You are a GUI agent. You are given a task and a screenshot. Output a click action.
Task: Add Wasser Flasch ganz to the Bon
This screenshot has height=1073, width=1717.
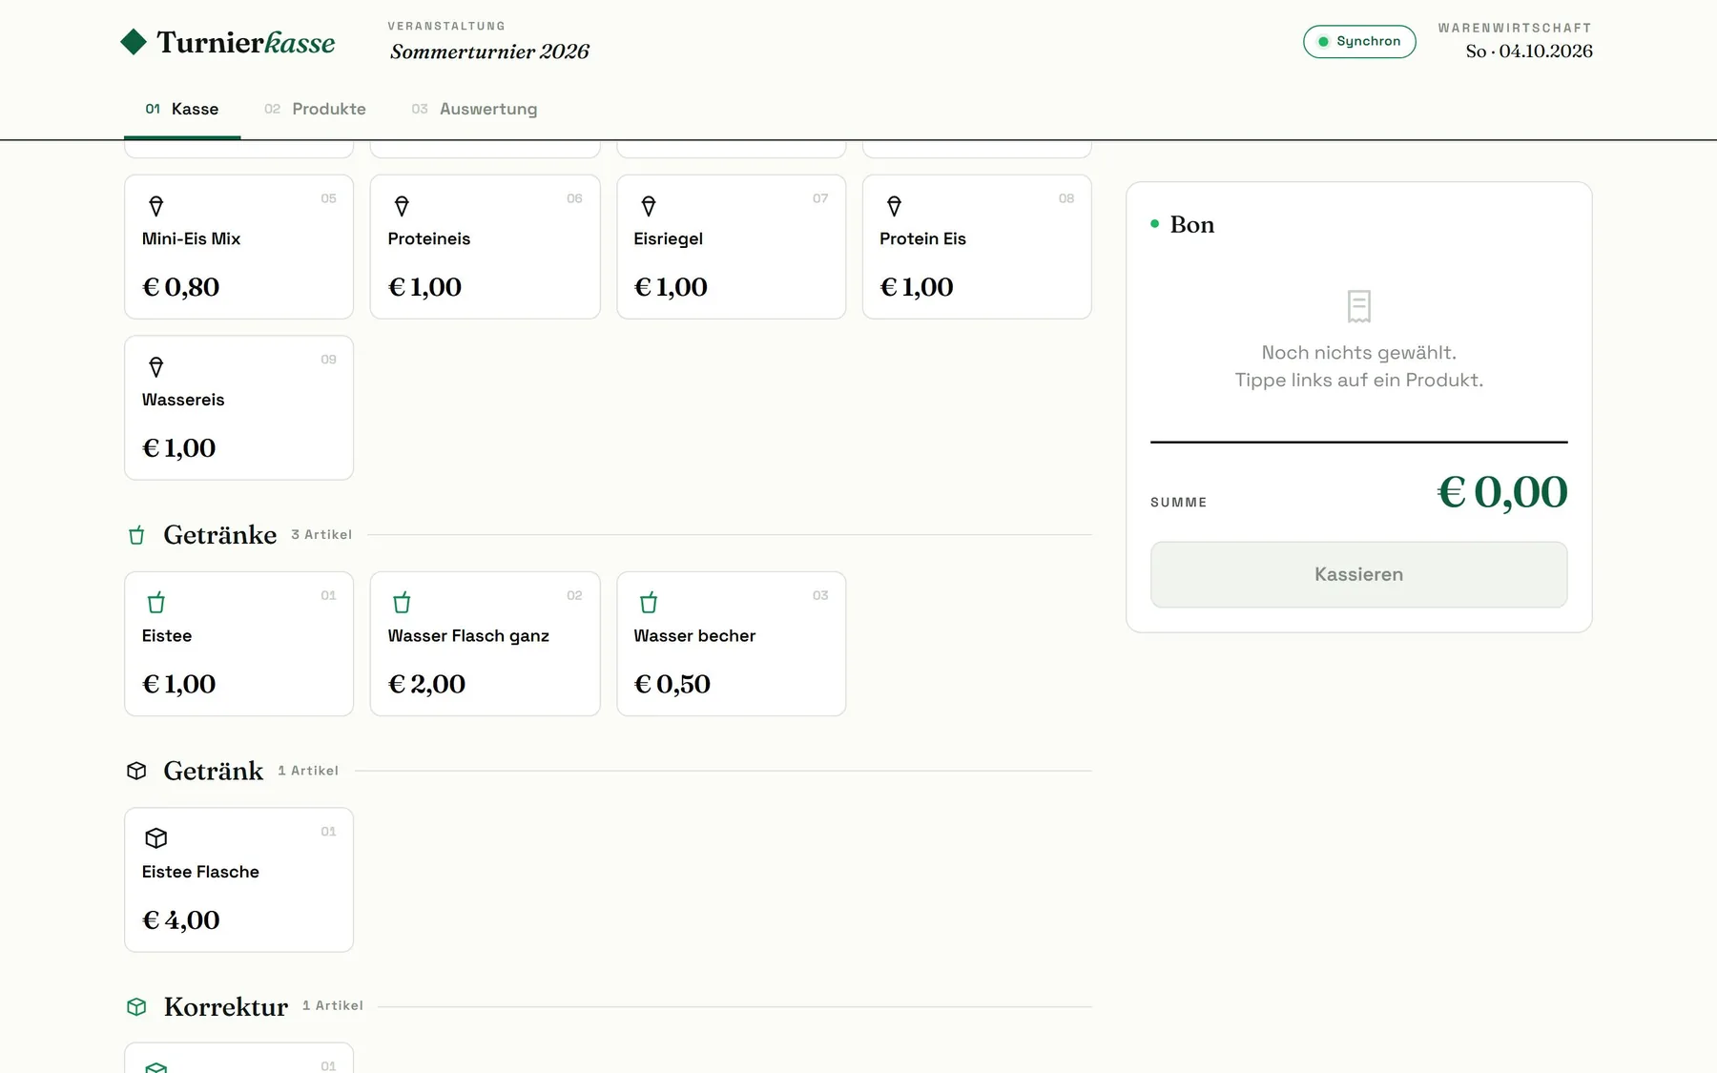[x=485, y=644]
